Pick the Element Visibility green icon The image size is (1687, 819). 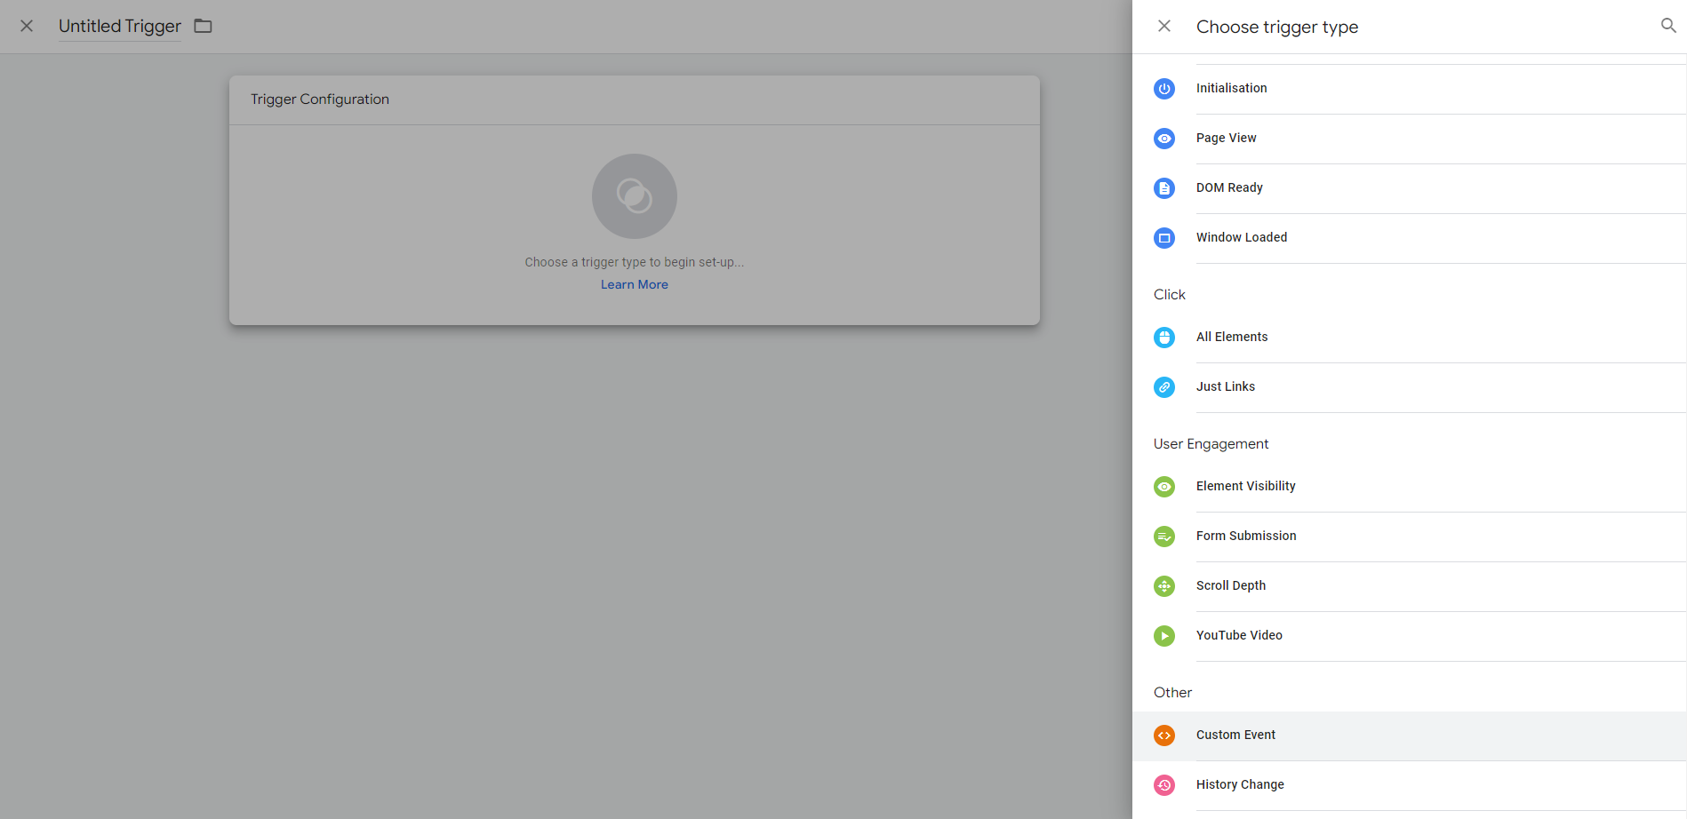click(1164, 487)
